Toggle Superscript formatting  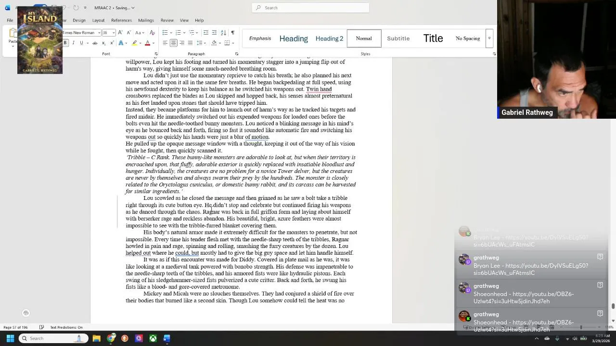click(112, 43)
